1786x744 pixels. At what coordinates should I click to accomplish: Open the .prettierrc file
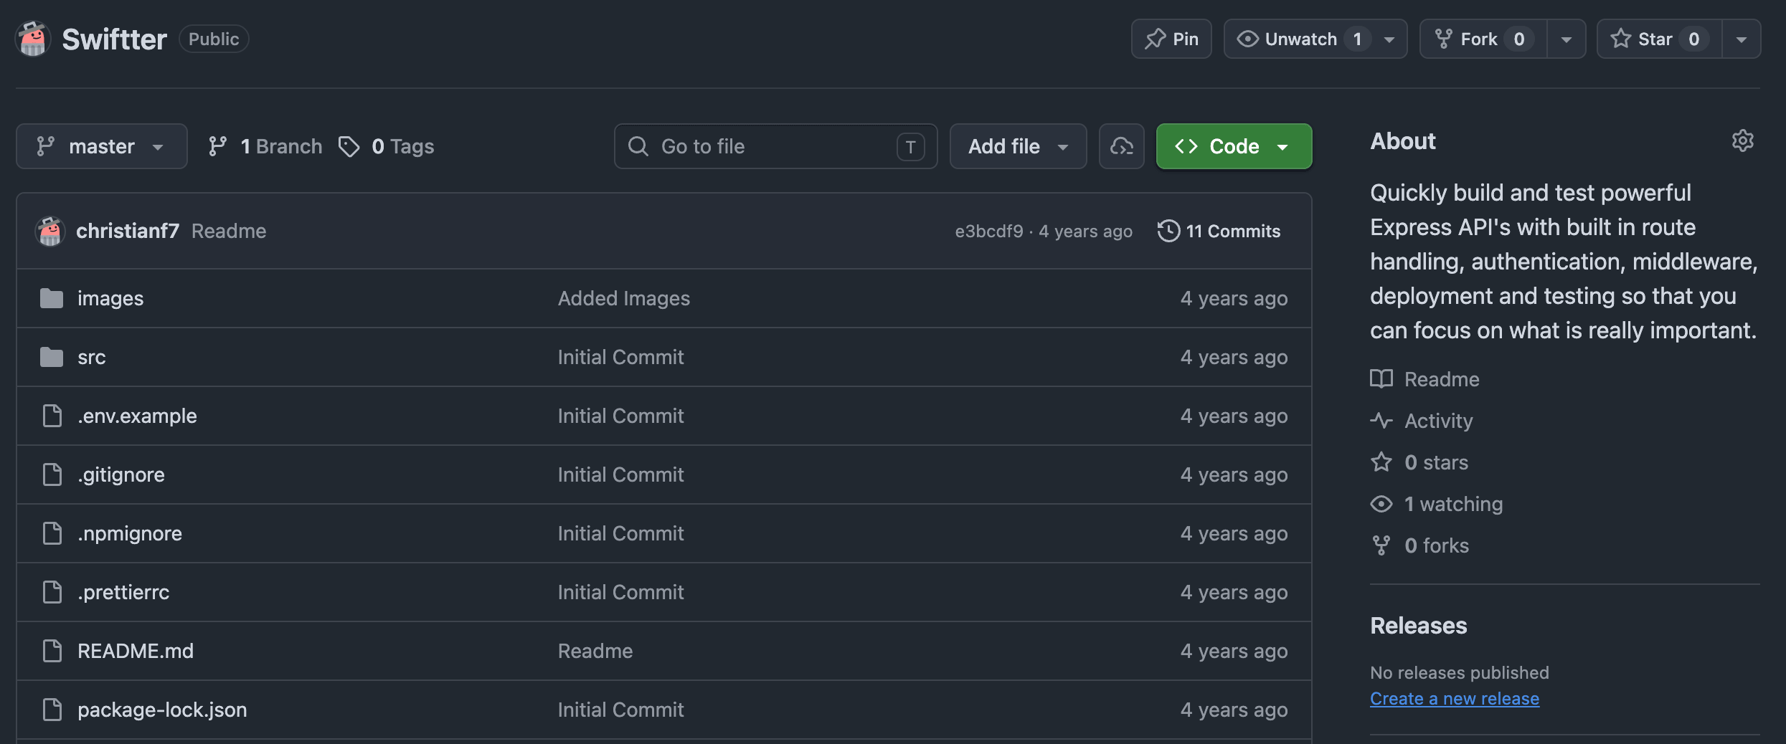pos(123,592)
